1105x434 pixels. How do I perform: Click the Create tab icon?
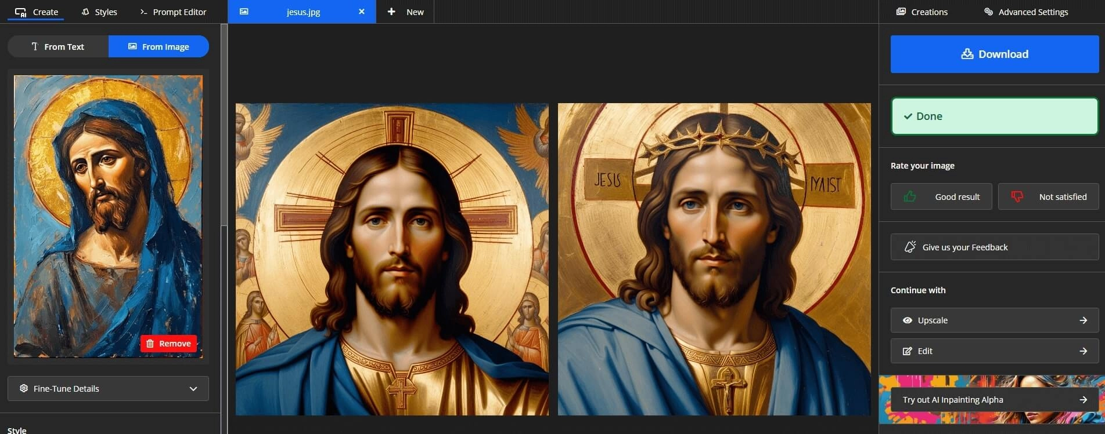(x=20, y=12)
